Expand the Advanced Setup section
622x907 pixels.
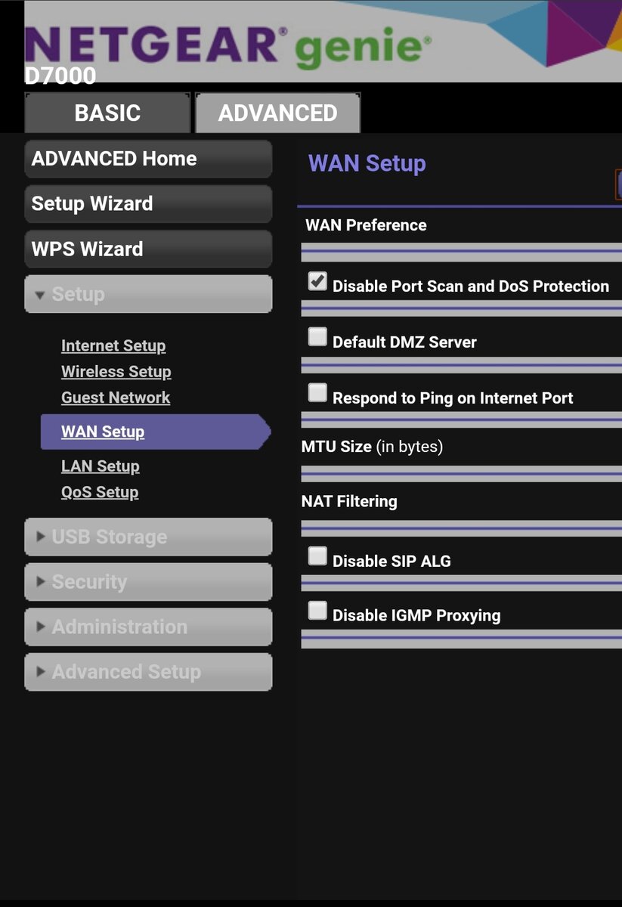click(x=148, y=672)
